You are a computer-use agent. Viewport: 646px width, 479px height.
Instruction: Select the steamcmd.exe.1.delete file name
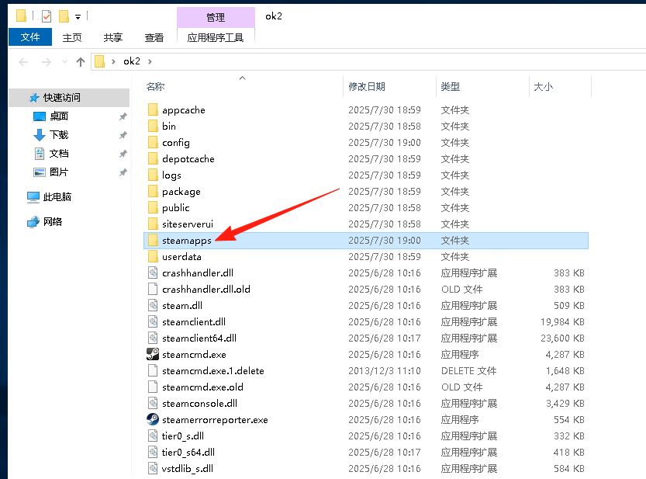213,370
